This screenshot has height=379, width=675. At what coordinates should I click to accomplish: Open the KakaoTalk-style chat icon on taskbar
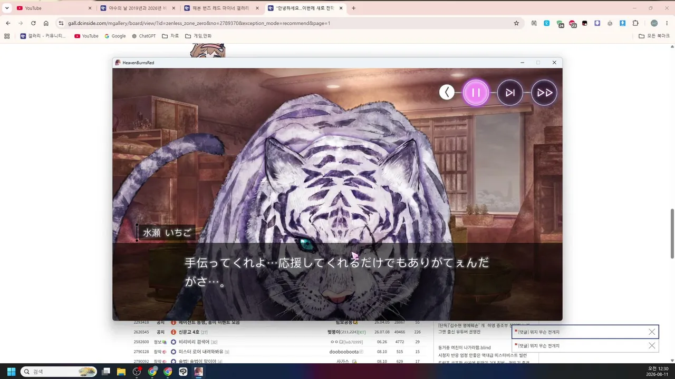(183, 372)
